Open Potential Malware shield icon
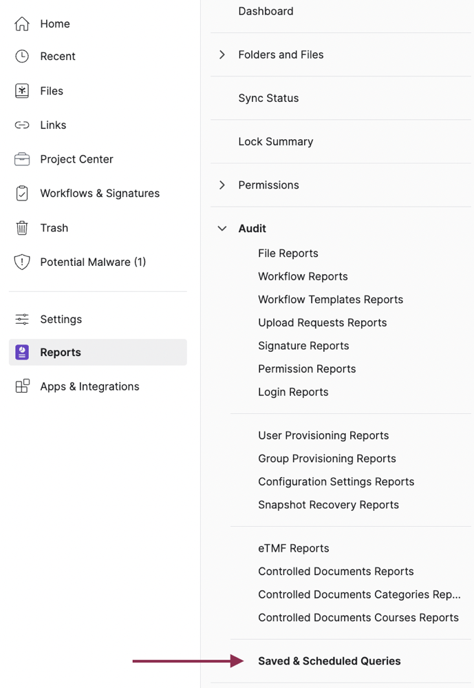 [22, 262]
